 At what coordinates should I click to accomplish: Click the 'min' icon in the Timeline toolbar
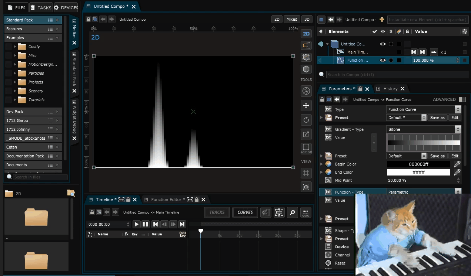(x=306, y=212)
